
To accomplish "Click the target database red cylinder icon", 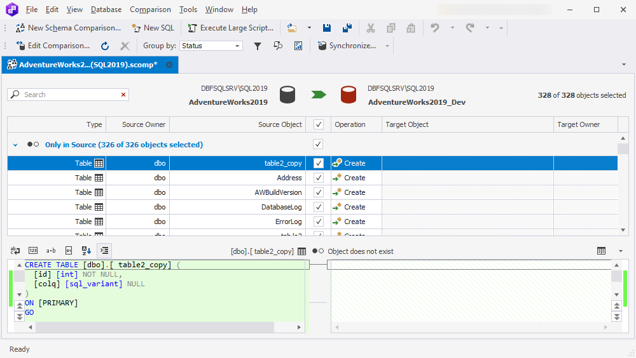I will [x=349, y=95].
